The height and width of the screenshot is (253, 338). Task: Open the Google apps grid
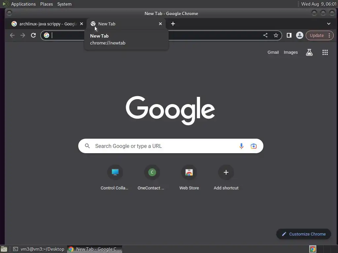click(325, 52)
